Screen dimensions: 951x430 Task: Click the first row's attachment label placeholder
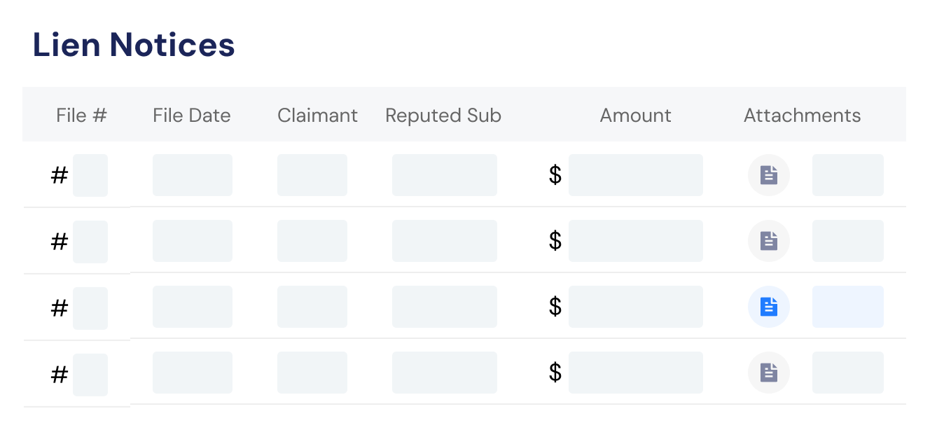(848, 175)
